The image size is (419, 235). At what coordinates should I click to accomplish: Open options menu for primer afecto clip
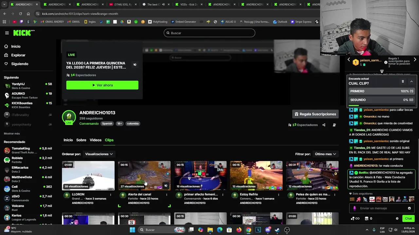pyautogui.click(x=223, y=195)
